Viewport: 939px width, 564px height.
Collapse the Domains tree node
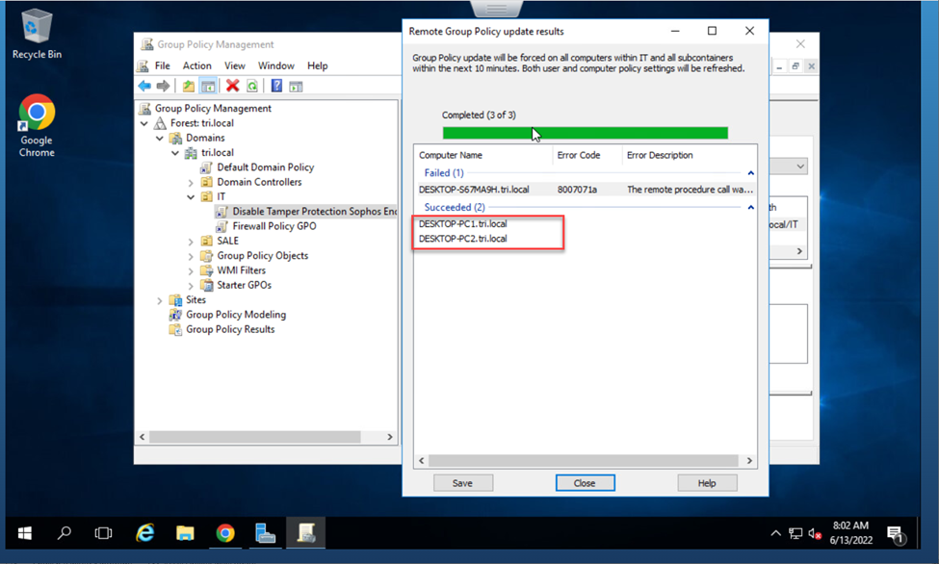point(160,139)
